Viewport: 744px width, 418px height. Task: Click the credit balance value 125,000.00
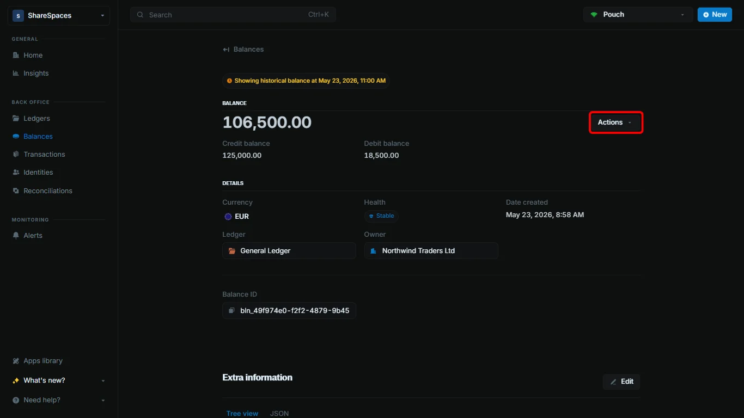click(242, 156)
